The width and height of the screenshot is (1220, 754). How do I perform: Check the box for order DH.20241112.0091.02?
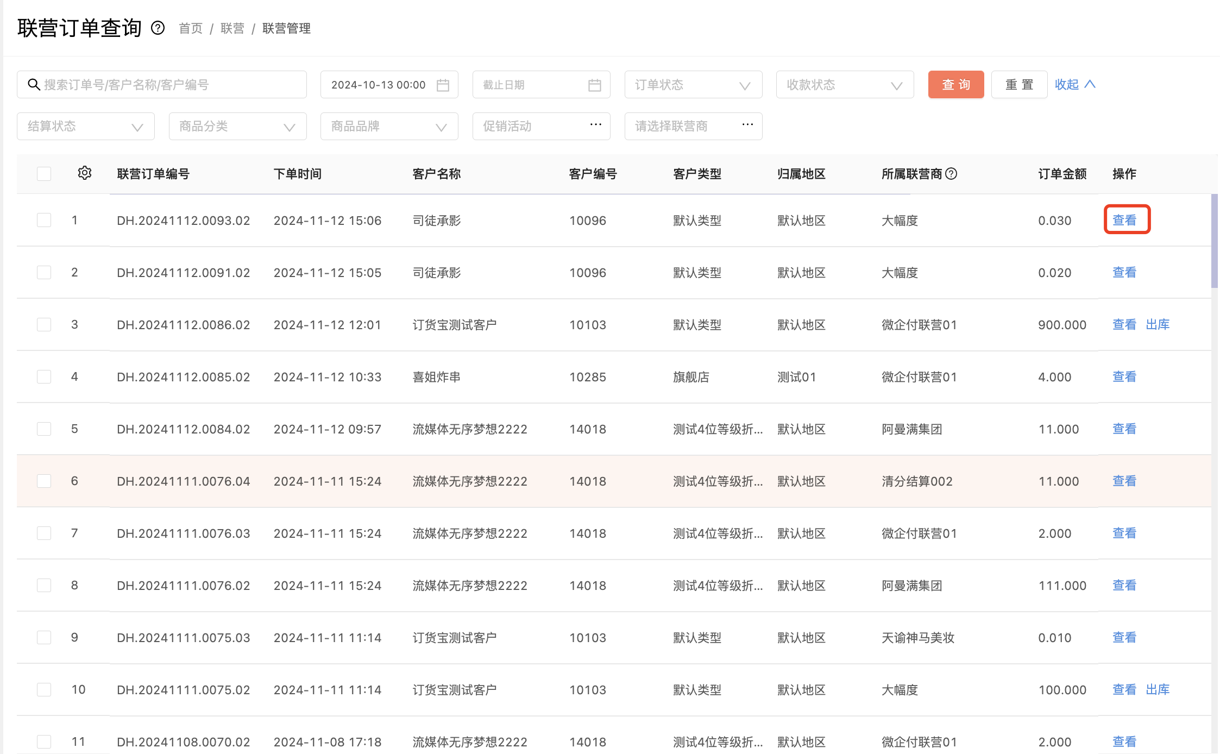[44, 272]
